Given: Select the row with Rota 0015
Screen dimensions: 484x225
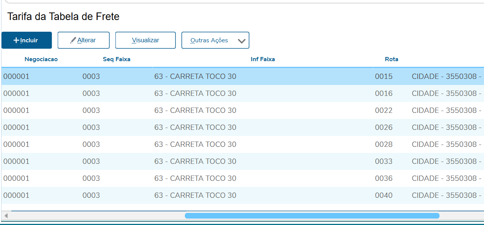Looking at the screenshot, I should click(x=243, y=76).
